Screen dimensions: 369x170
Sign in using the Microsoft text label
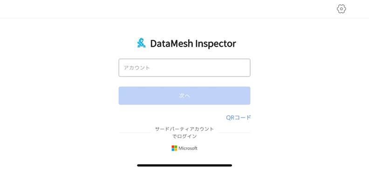188,148
